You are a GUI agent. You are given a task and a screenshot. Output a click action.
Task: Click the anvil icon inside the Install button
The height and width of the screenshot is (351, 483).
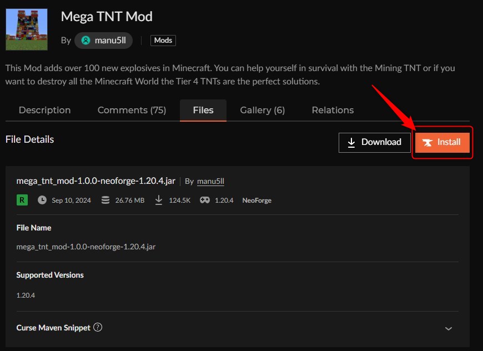point(427,142)
